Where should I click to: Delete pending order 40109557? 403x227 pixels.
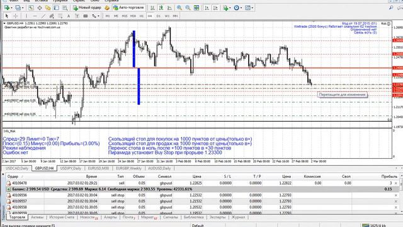(396, 201)
